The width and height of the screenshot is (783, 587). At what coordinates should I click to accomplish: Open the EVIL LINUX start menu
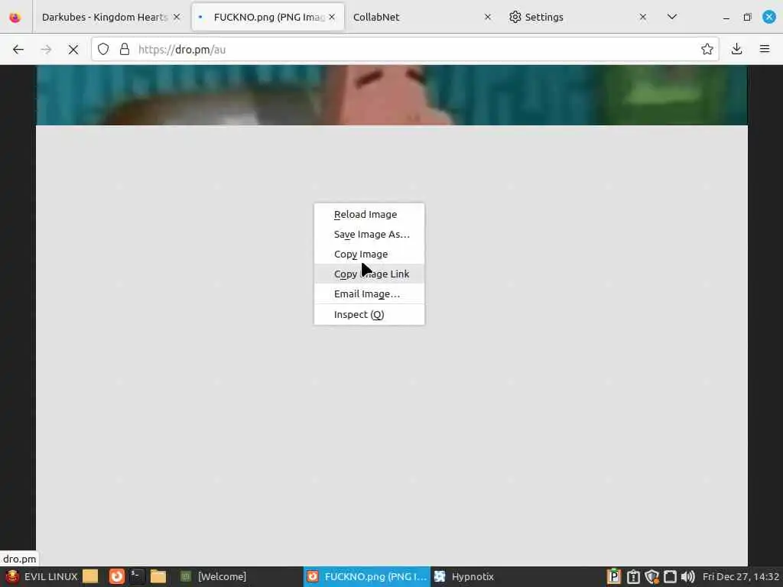coord(43,576)
